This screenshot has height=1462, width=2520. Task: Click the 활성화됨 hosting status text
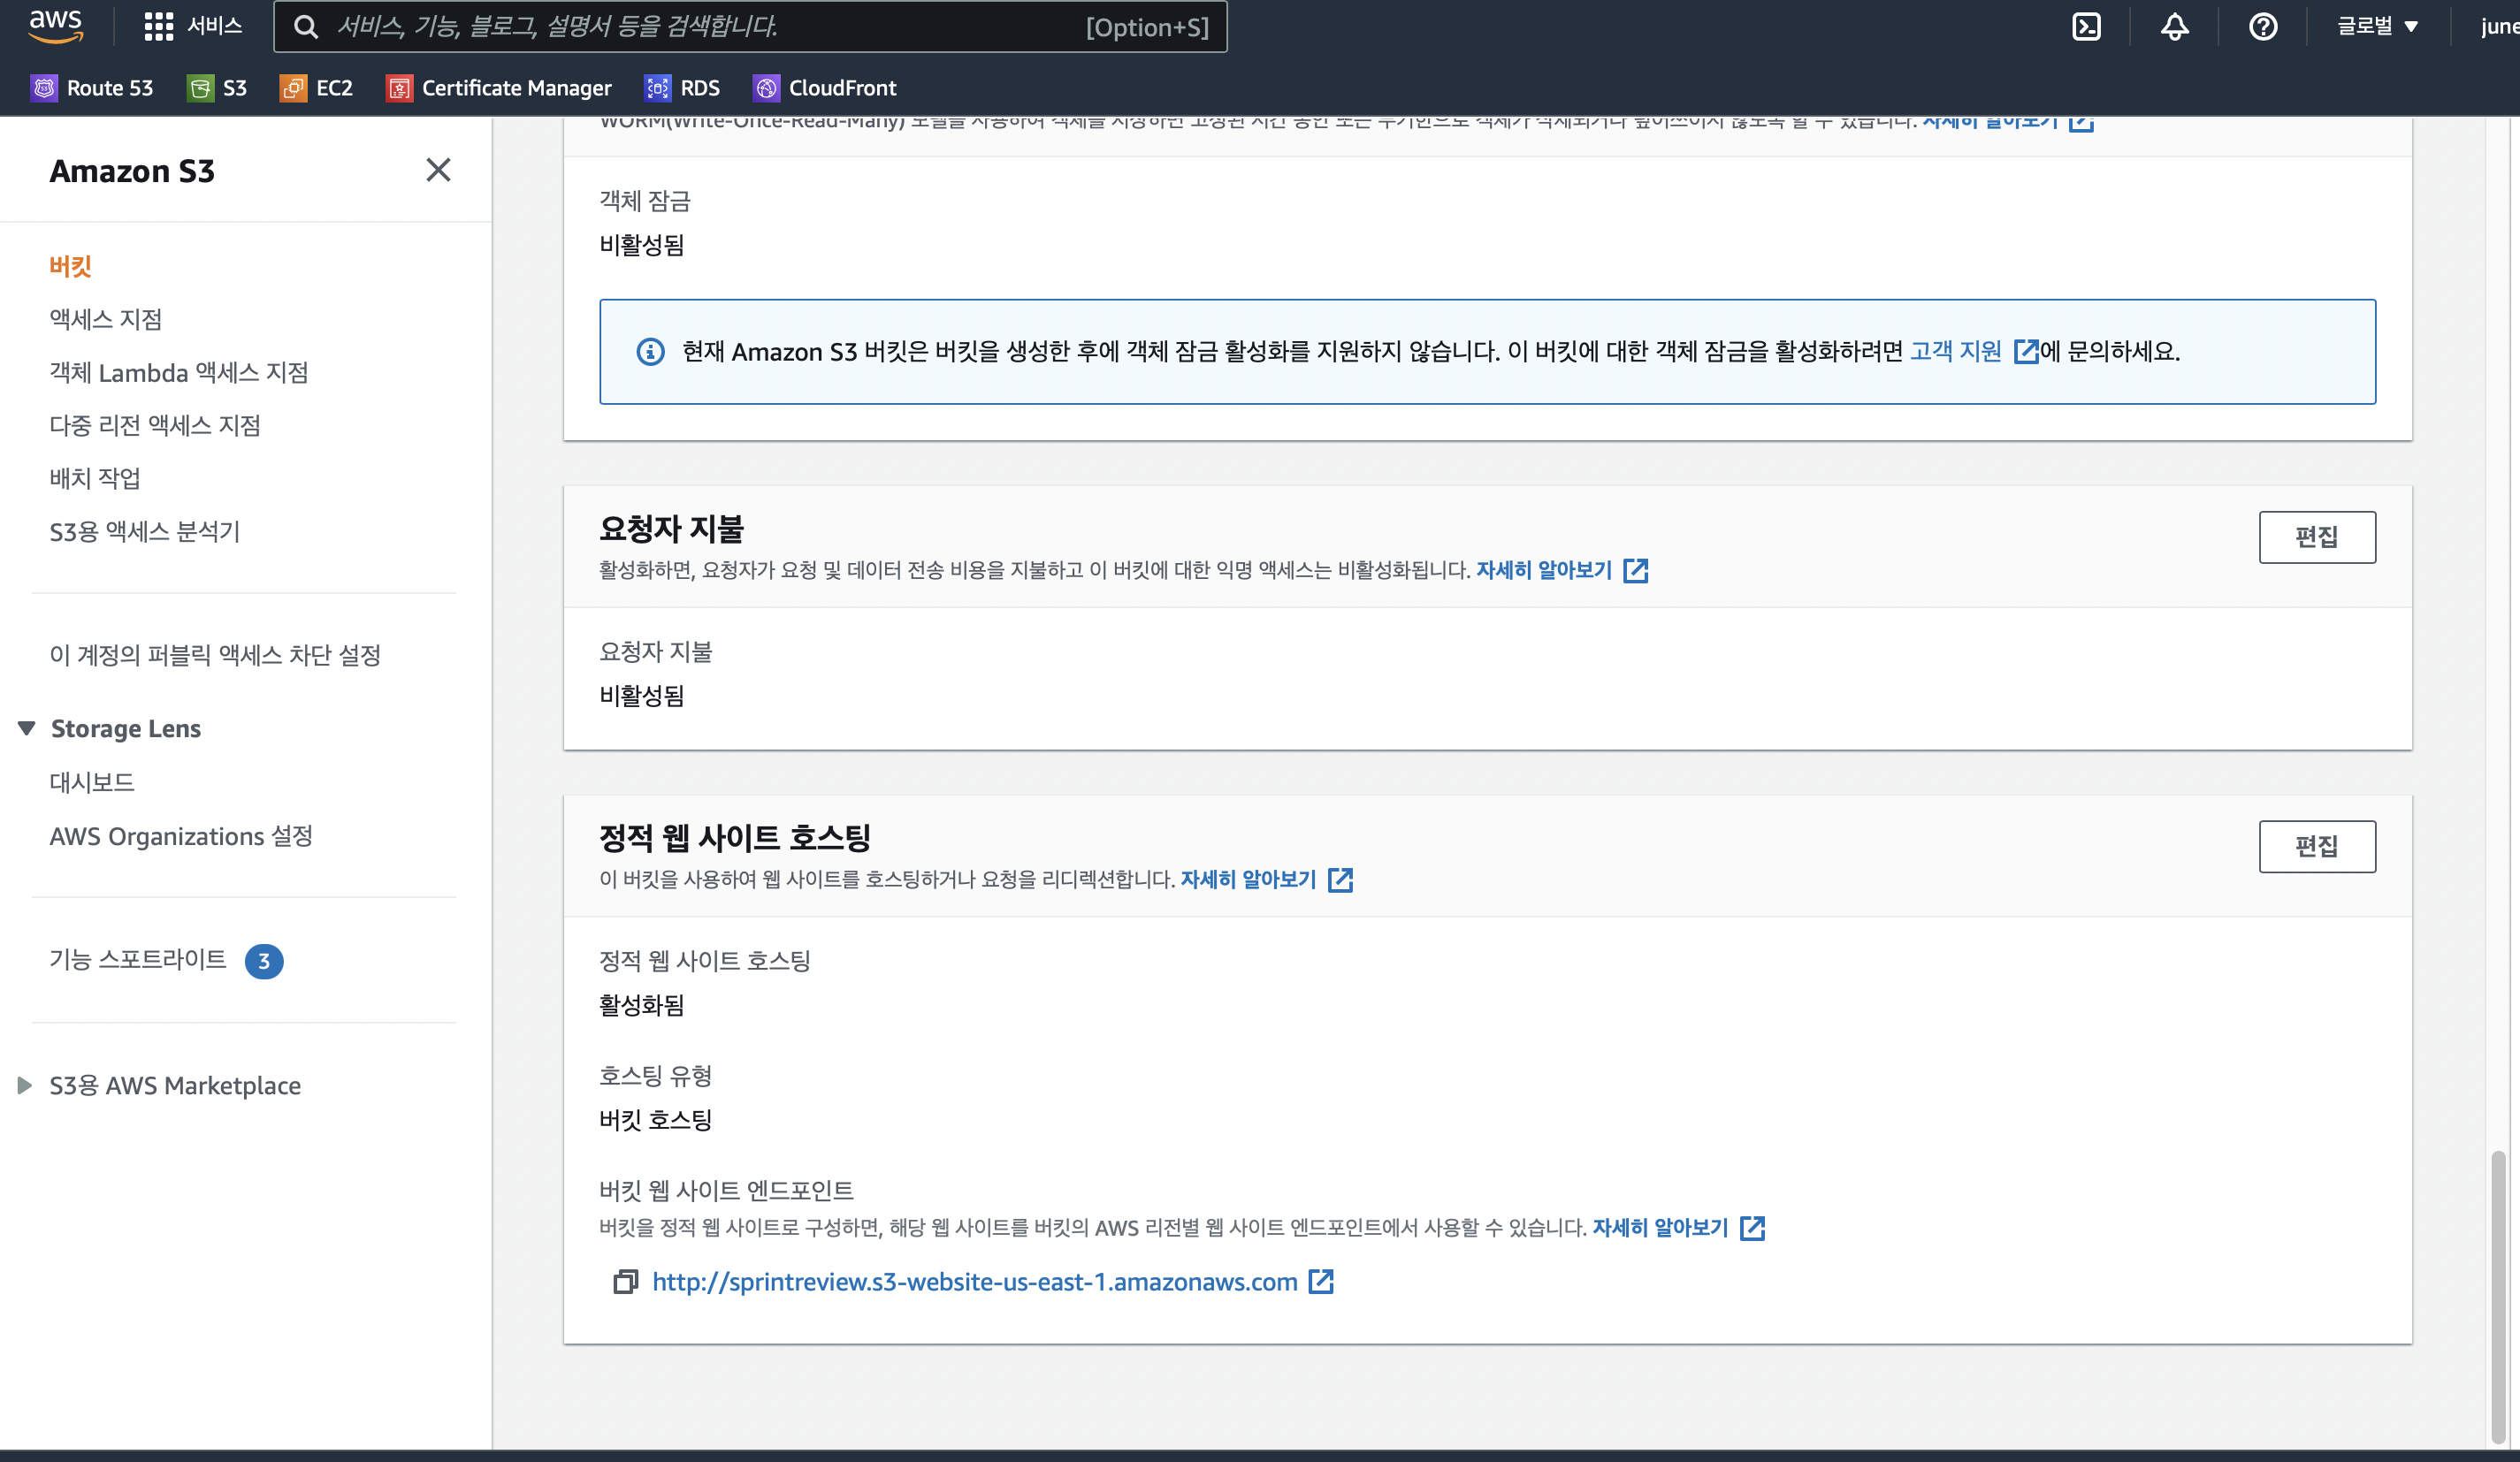[x=641, y=1005]
